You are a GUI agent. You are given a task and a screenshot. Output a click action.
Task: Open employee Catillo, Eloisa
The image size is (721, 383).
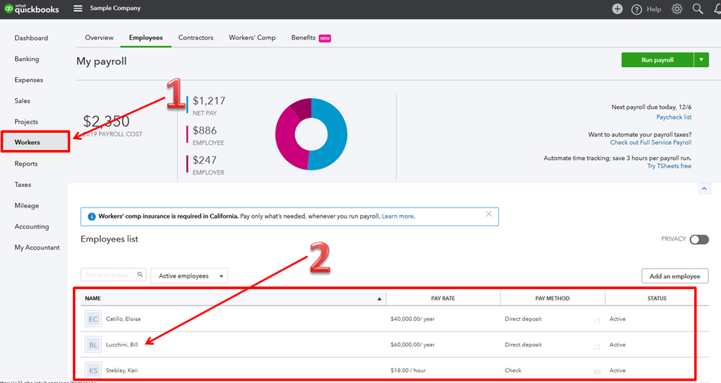coord(123,319)
